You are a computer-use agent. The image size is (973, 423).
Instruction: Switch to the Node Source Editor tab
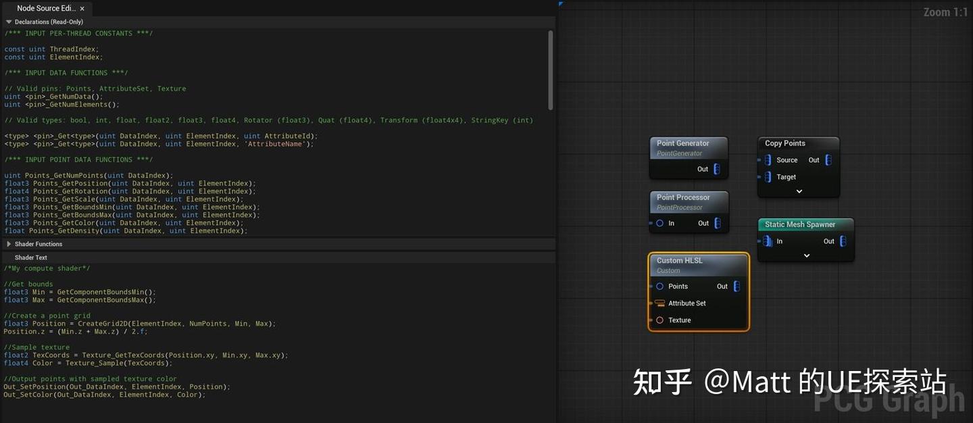47,9
